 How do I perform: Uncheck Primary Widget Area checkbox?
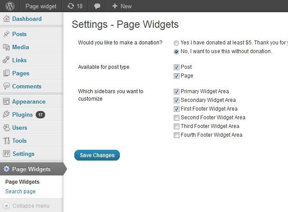[x=176, y=91]
